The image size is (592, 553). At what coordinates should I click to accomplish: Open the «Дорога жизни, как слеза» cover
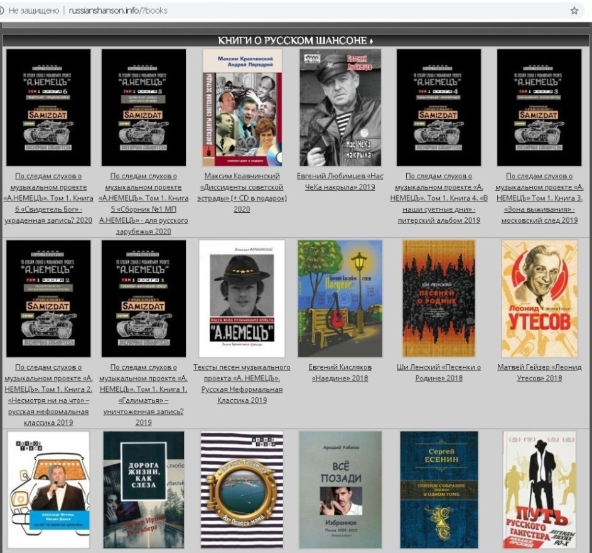tap(144, 490)
